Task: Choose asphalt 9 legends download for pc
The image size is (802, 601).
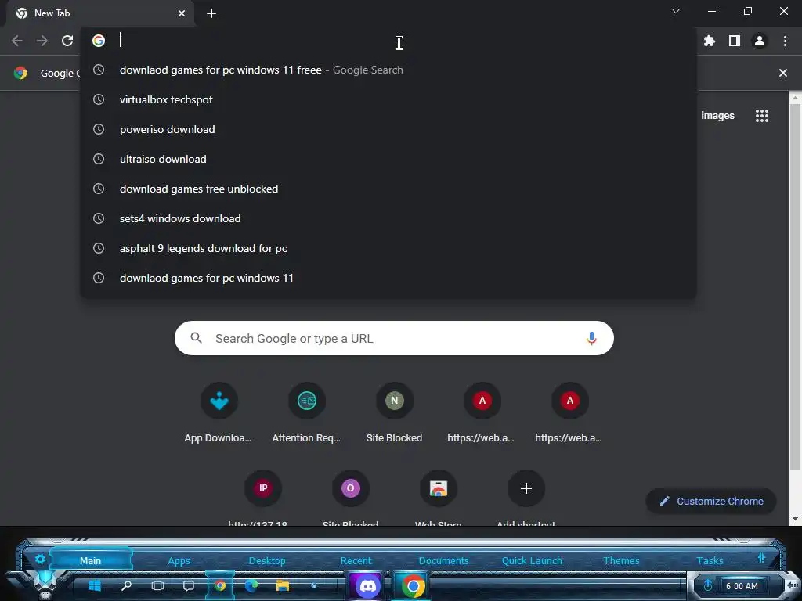Action: (x=388, y=248)
